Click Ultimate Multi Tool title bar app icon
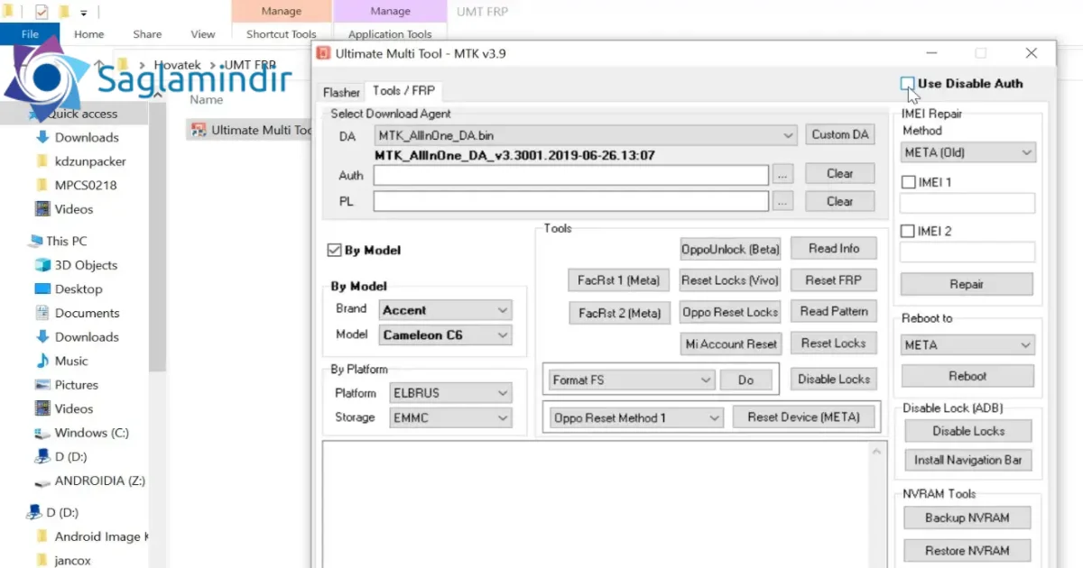Screen dimensions: 1083x568 323,53
